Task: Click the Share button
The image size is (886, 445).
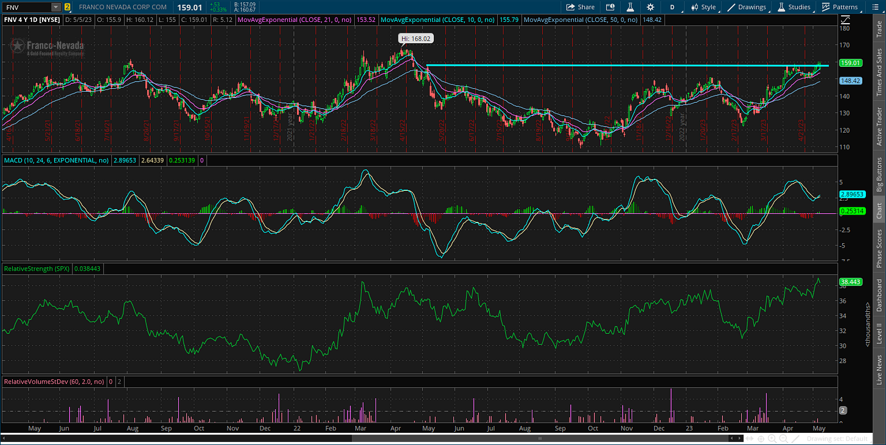Action: tap(580, 7)
